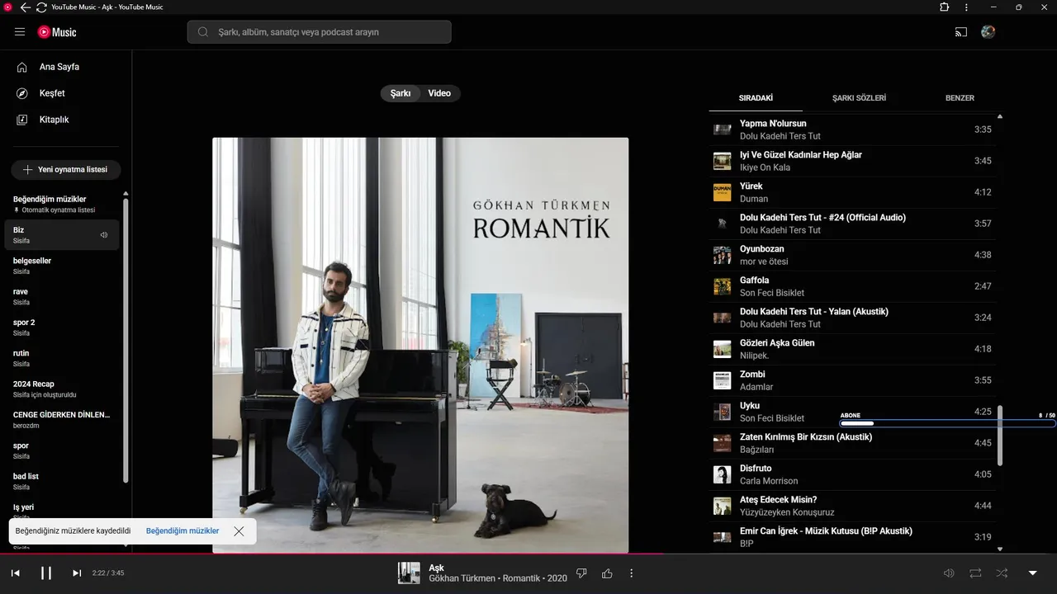Open the three-dot window options menu
1057x594 pixels.
point(966,7)
